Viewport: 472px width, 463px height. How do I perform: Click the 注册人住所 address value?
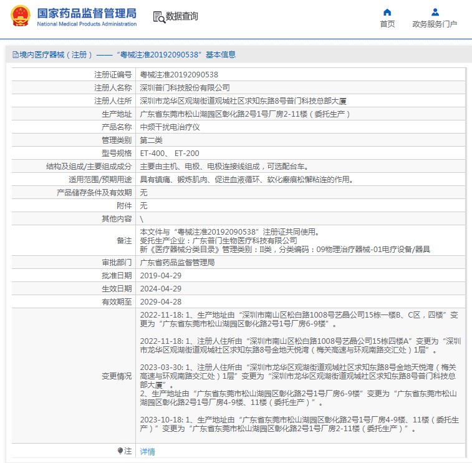coord(243,101)
